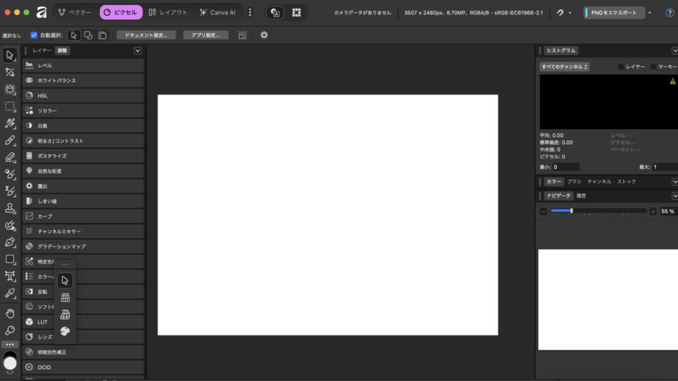Click the gear settings icon in context toolbar

point(264,35)
